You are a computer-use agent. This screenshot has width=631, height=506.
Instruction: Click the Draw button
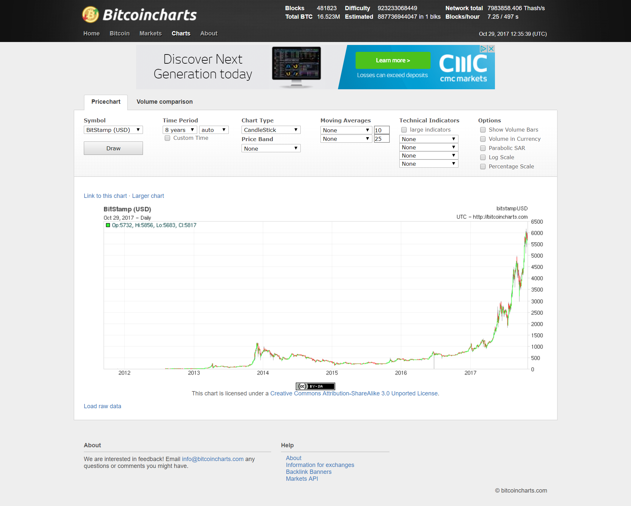[x=113, y=148]
